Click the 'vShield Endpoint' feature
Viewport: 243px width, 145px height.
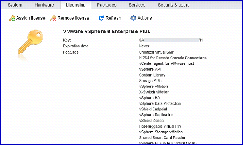[x=153, y=109]
